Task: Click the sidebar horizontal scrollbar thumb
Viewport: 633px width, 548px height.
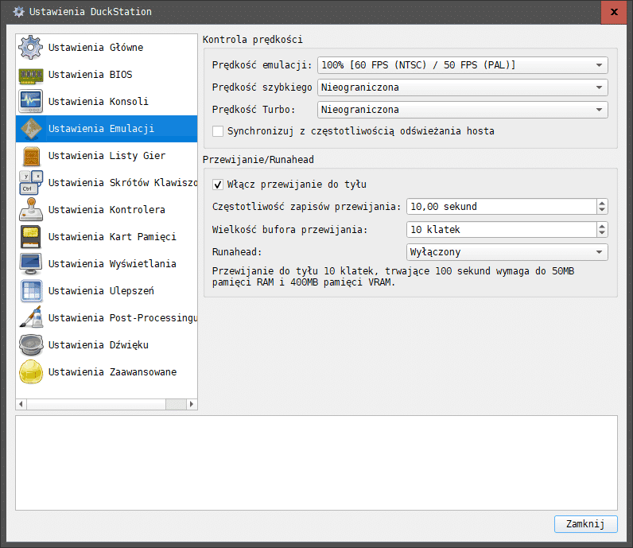Action: tap(96, 404)
